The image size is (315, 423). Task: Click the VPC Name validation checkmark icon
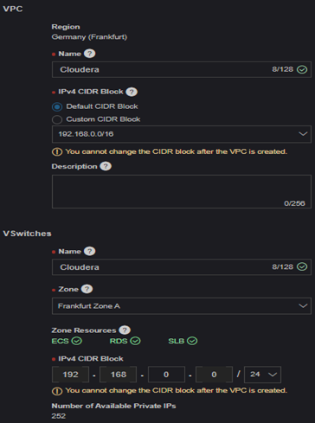[x=302, y=69]
